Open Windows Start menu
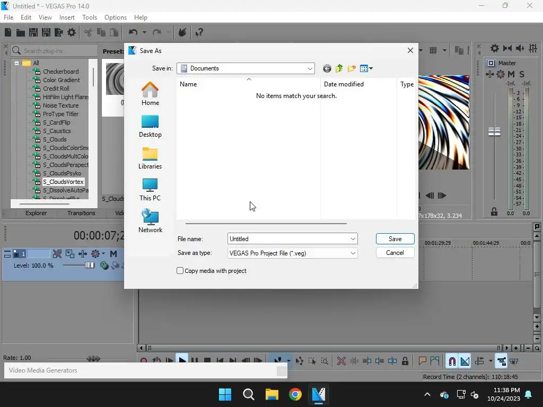This screenshot has height=407, width=543. [225, 394]
